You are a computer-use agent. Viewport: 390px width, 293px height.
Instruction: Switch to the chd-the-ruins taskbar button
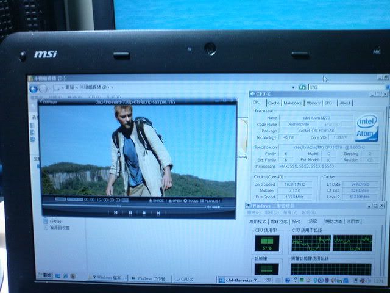click(x=239, y=280)
